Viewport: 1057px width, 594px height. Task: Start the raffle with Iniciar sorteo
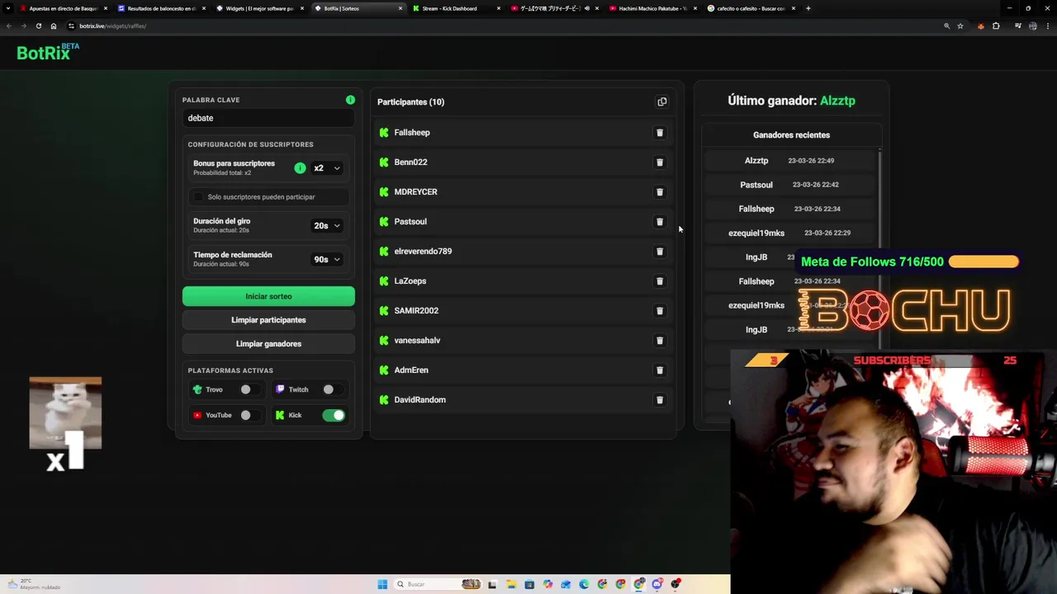[x=268, y=296]
